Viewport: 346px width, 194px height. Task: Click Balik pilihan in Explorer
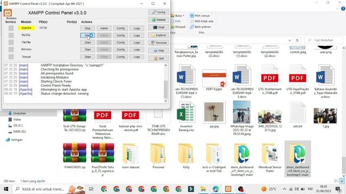click(201, 27)
